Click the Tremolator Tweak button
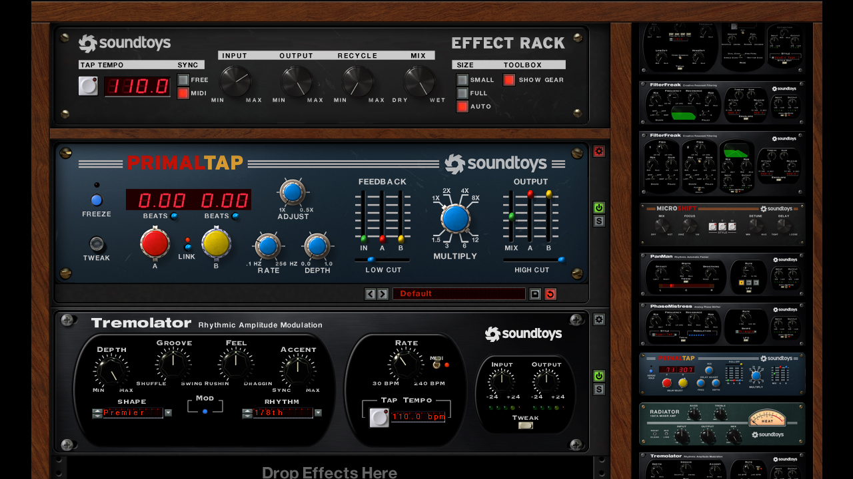853x479 pixels. tap(525, 426)
